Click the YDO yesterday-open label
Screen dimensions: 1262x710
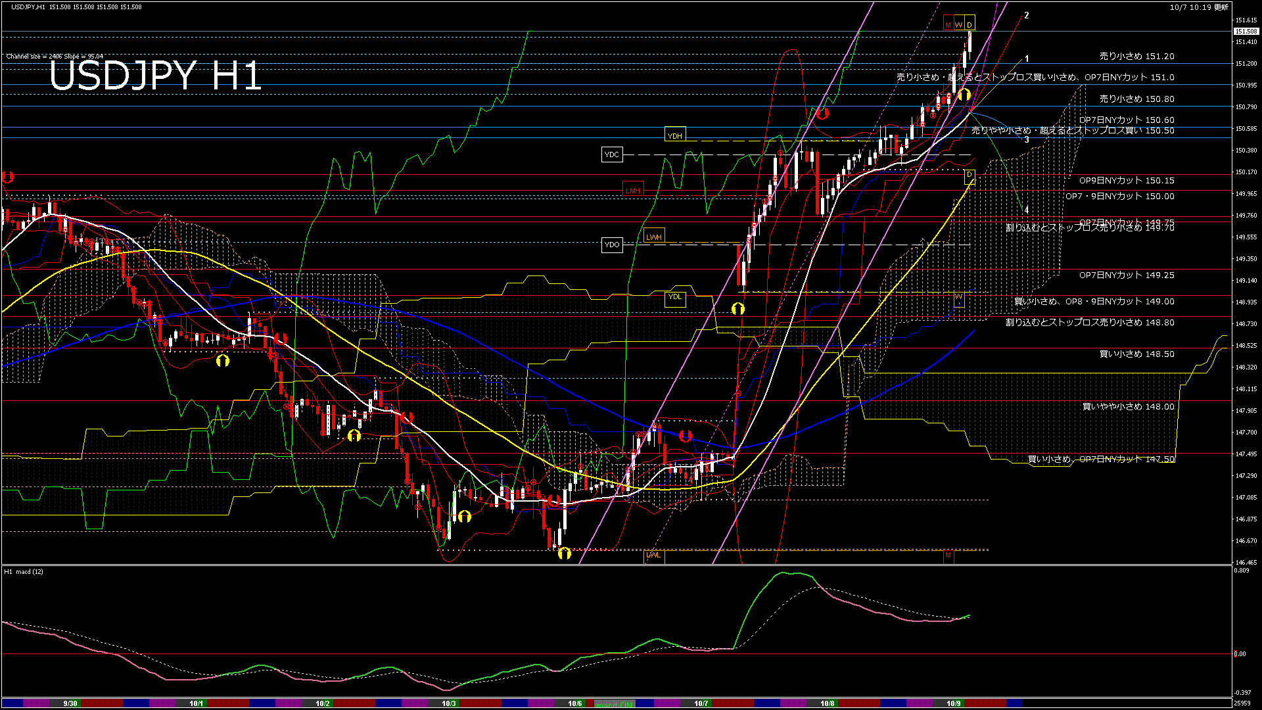[612, 245]
